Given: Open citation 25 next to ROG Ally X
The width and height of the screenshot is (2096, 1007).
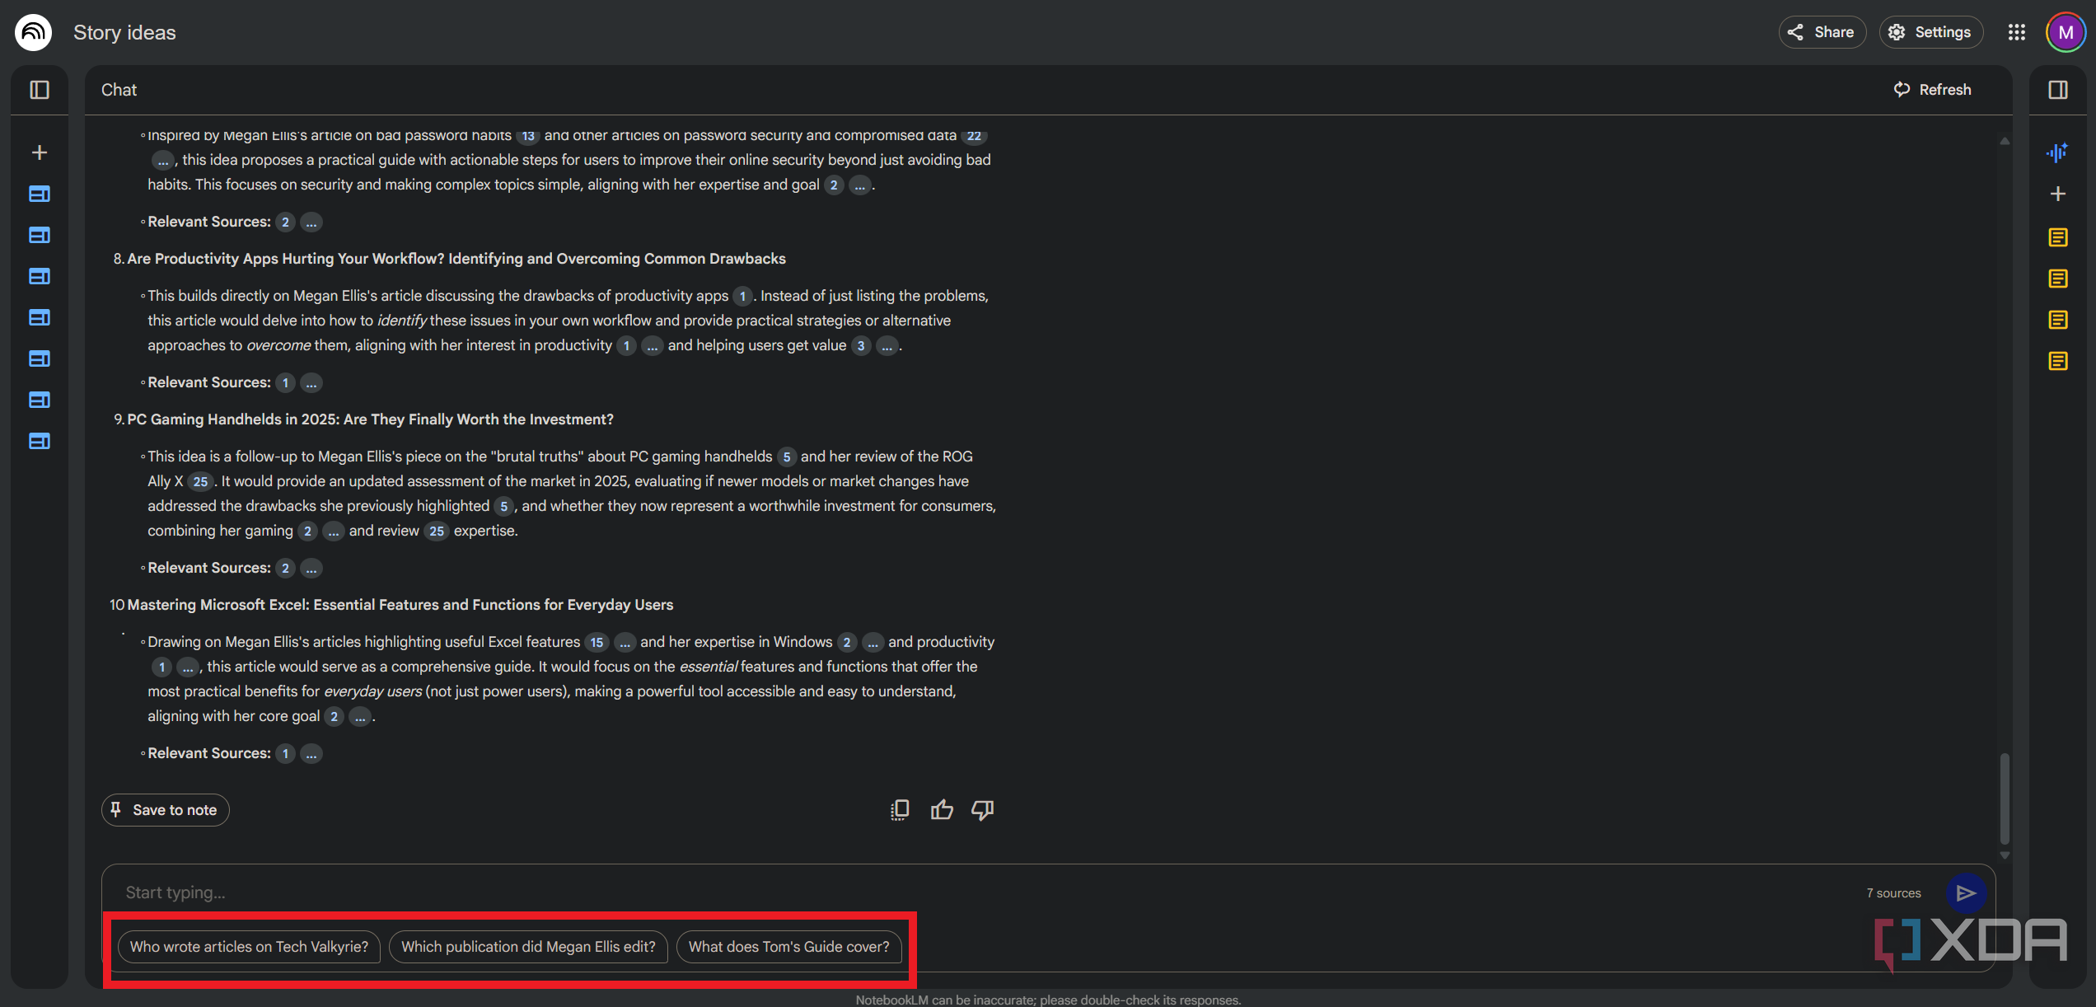Looking at the screenshot, I should (x=200, y=482).
